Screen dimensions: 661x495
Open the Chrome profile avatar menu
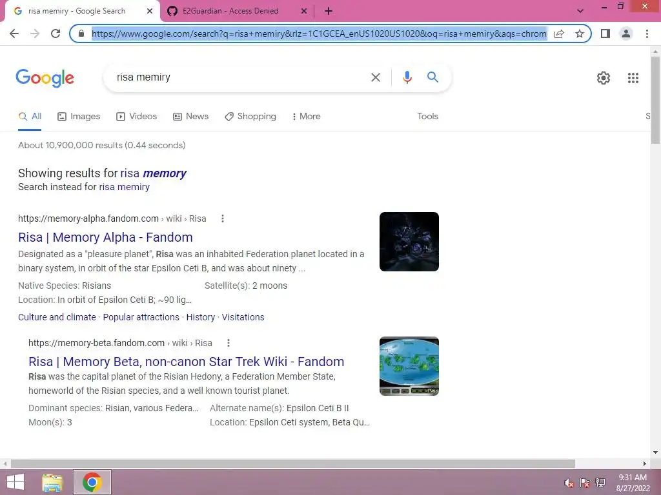pyautogui.click(x=626, y=34)
